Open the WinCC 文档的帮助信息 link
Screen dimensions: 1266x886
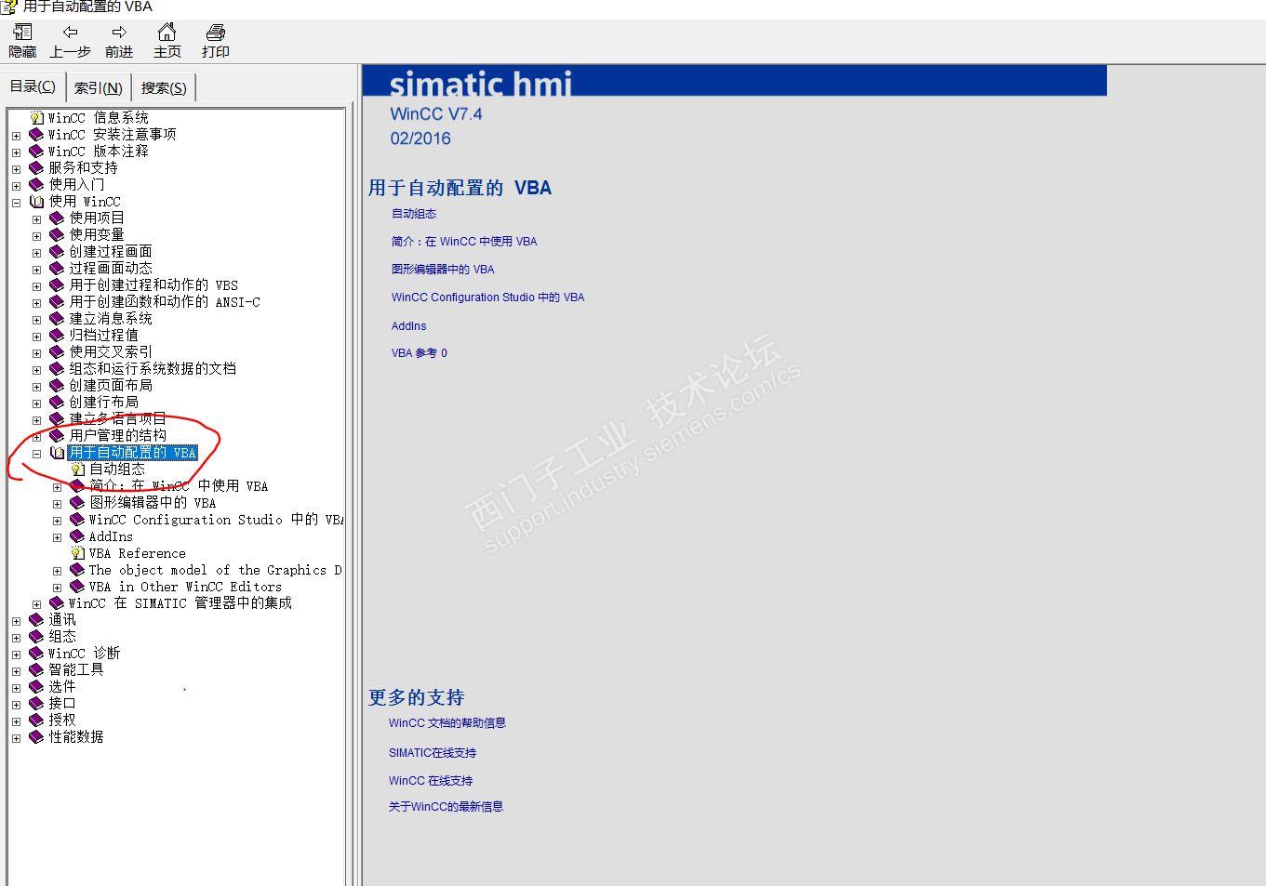coord(447,723)
